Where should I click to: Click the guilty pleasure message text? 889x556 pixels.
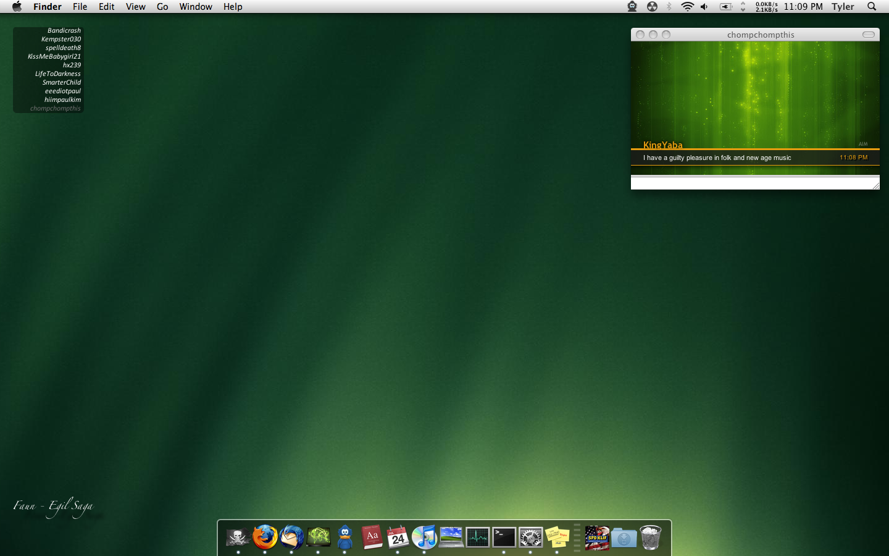[x=717, y=158]
